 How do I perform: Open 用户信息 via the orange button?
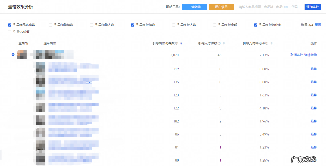click(221, 7)
